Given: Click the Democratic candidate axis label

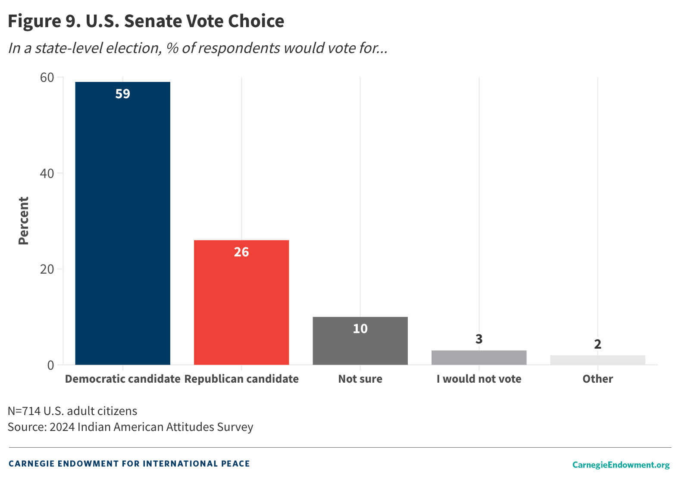Looking at the screenshot, I should point(122,379).
